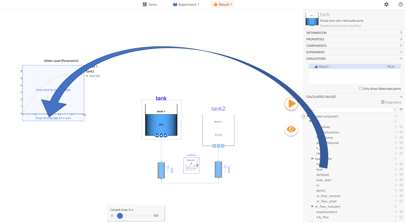Collapse the SIMULATIONS section
Screen dimensions: 405x222
[354, 59]
